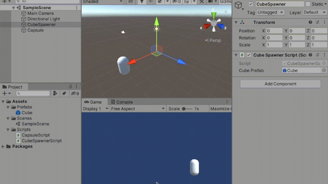Toggle scene lighting with the lightbulb icon

pyautogui.click(x=141, y=2)
